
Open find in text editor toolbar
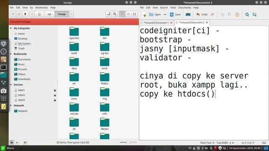click(x=247, y=15)
